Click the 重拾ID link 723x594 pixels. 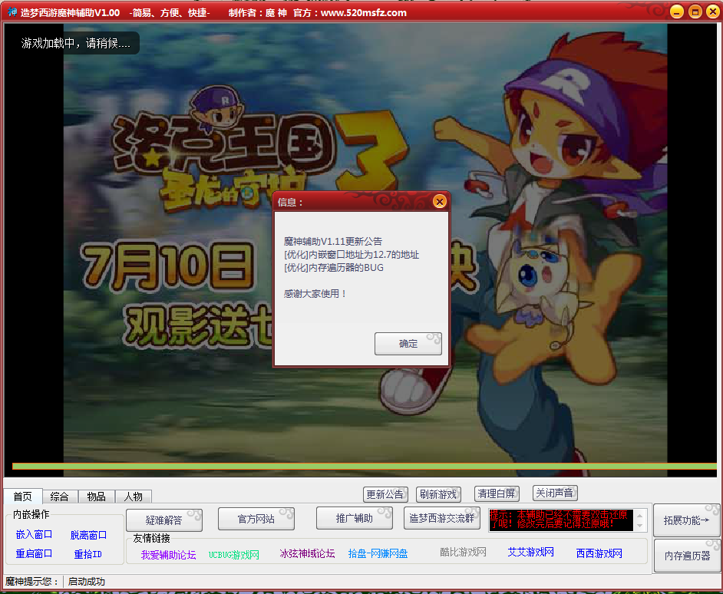pos(87,554)
